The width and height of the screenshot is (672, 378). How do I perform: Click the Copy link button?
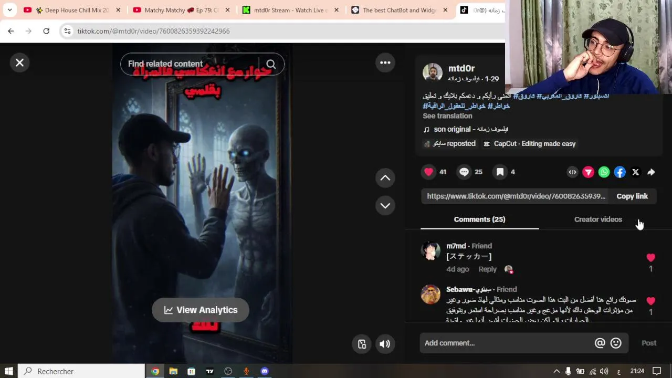pos(632,196)
